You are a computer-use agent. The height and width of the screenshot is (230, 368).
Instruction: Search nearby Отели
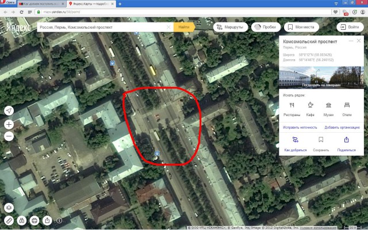[x=347, y=109]
